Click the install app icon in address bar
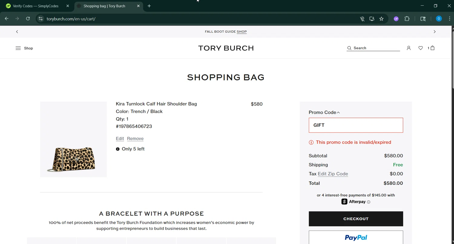This screenshot has width=454, height=244. pos(372,19)
